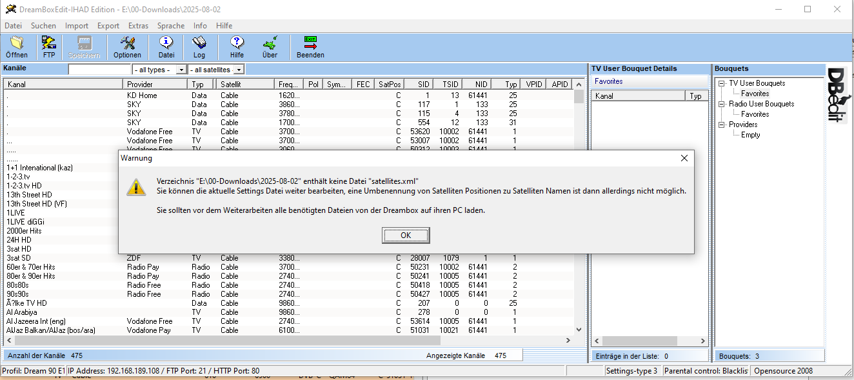This screenshot has width=854, height=380.
Task: Select the "13th Street HD (VF)" channel row
Action: (289, 204)
